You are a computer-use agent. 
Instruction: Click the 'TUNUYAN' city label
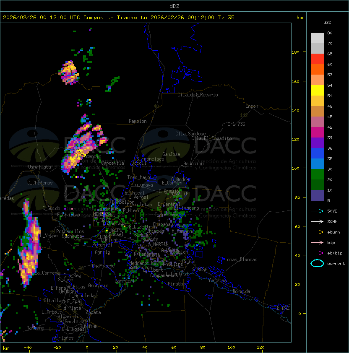coord(89,327)
